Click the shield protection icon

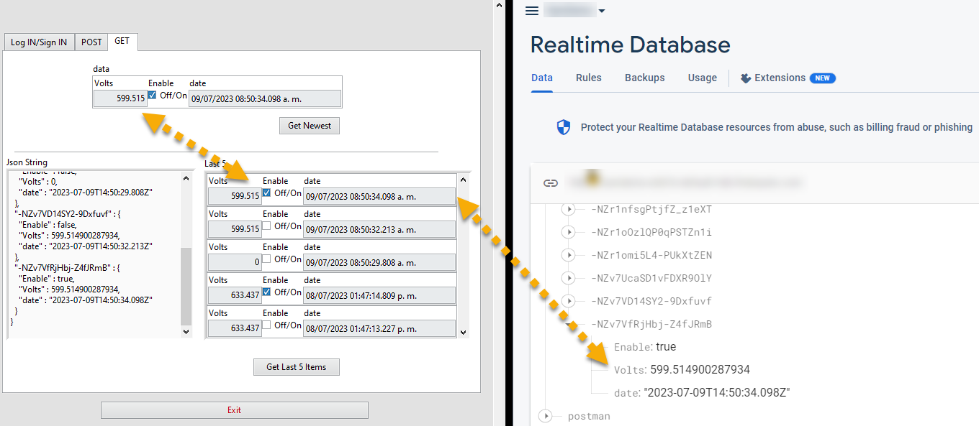(x=563, y=126)
